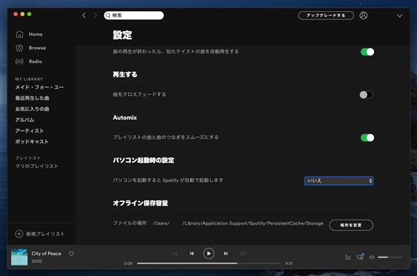
Task: Open the play queue
Action: (348, 257)
